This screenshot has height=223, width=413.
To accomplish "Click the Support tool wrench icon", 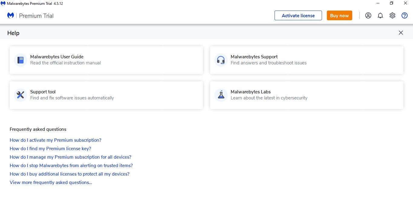I will point(21,95).
